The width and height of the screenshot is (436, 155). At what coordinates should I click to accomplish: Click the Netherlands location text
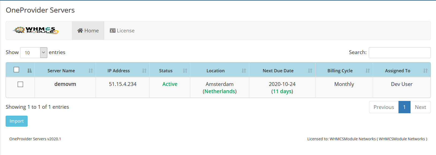[x=220, y=91]
